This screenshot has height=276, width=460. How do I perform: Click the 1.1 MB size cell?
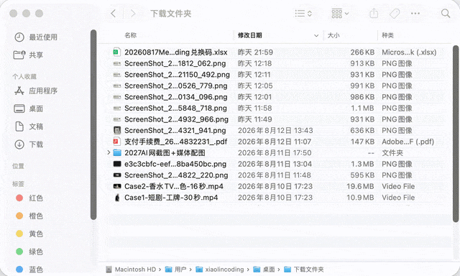(x=362, y=109)
